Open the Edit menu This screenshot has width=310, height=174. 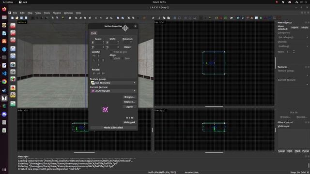coord(22,13)
